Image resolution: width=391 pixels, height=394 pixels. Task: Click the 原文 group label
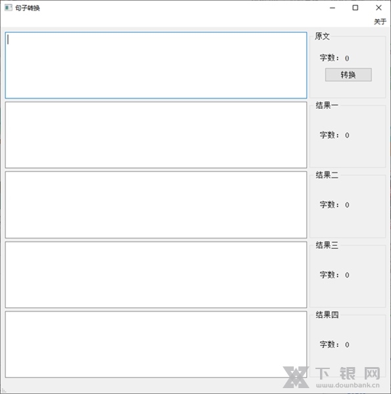(x=322, y=36)
